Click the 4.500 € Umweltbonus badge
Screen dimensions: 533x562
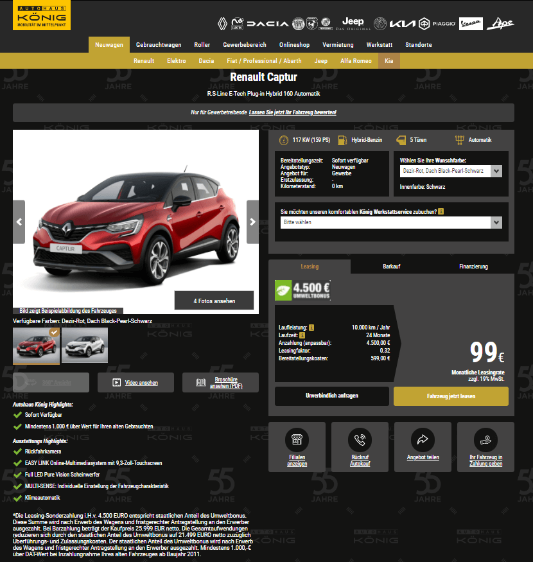[x=303, y=290]
